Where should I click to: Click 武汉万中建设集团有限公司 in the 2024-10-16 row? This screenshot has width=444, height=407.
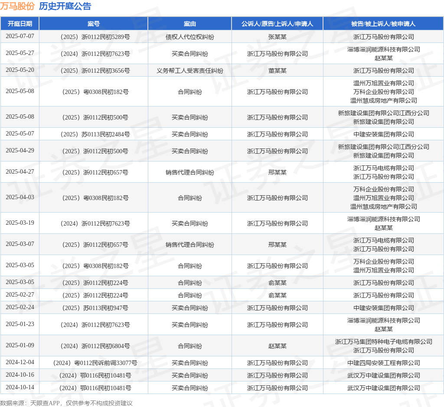tap(383, 375)
